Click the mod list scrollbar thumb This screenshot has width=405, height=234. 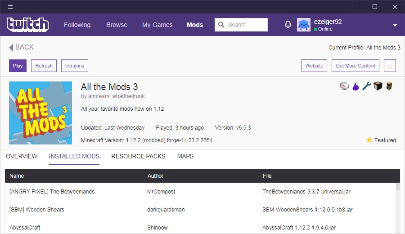pos(398,186)
